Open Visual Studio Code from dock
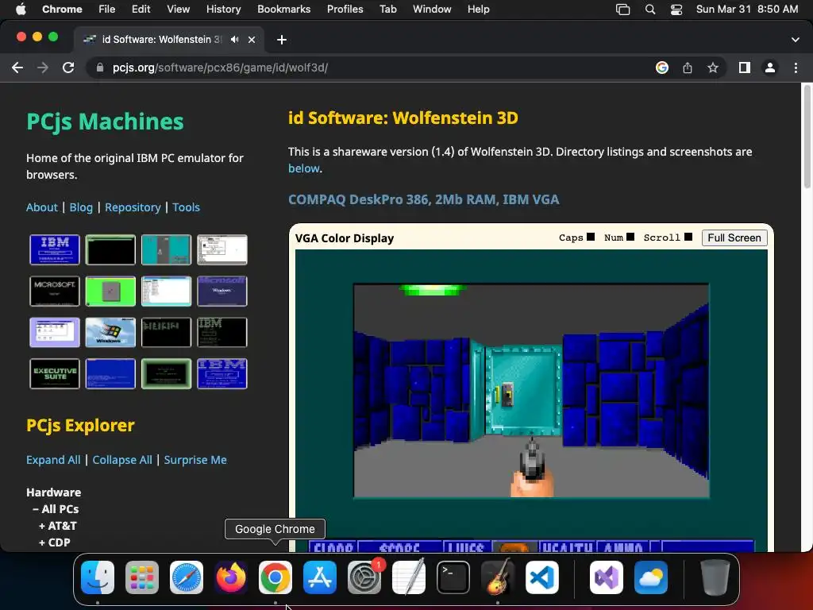 [541, 577]
